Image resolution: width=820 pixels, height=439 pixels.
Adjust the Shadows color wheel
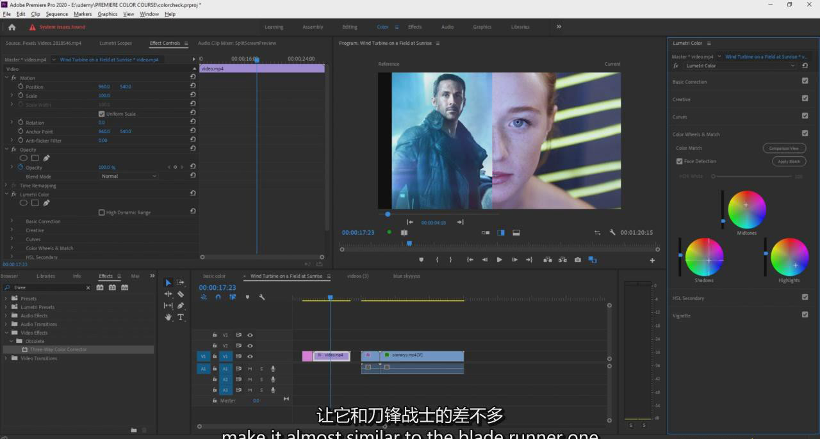(704, 257)
